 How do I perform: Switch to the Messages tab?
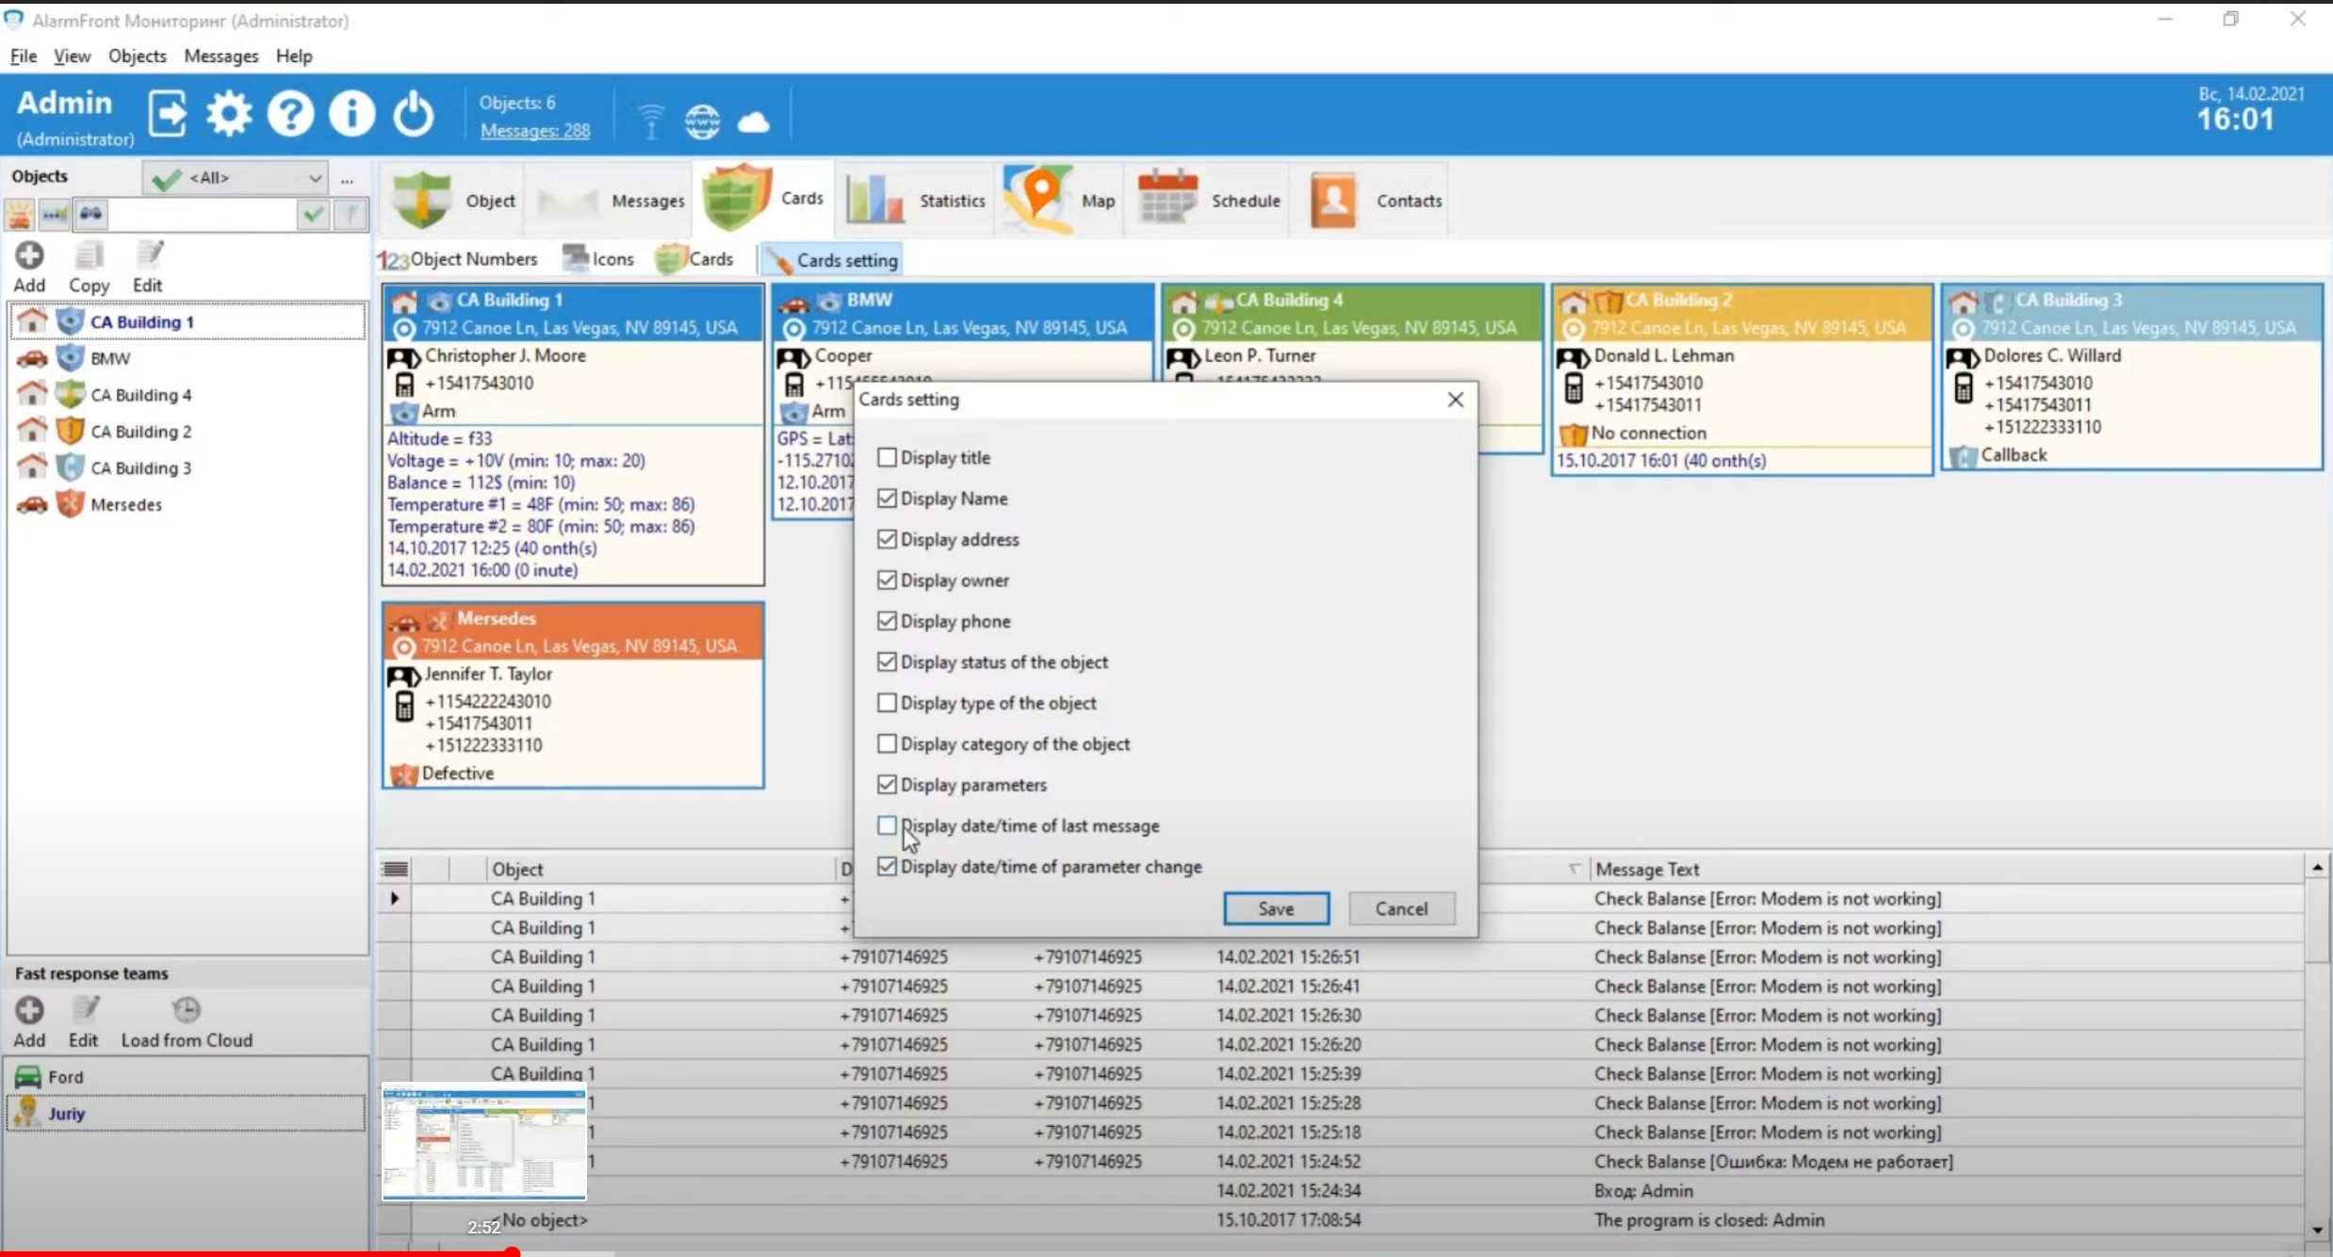pos(610,200)
